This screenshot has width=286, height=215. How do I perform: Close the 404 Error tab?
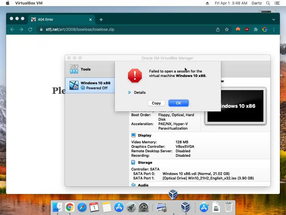pyautogui.click(x=90, y=20)
